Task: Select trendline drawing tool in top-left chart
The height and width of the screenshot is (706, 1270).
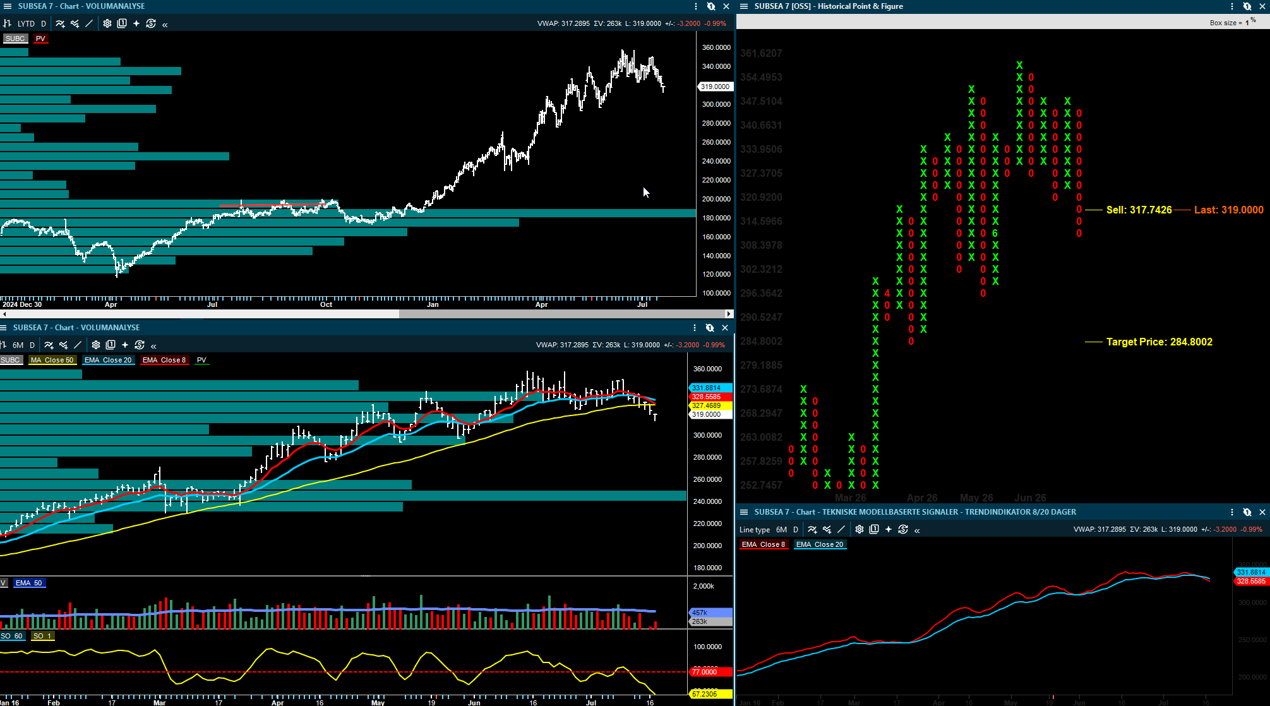Action: [89, 23]
